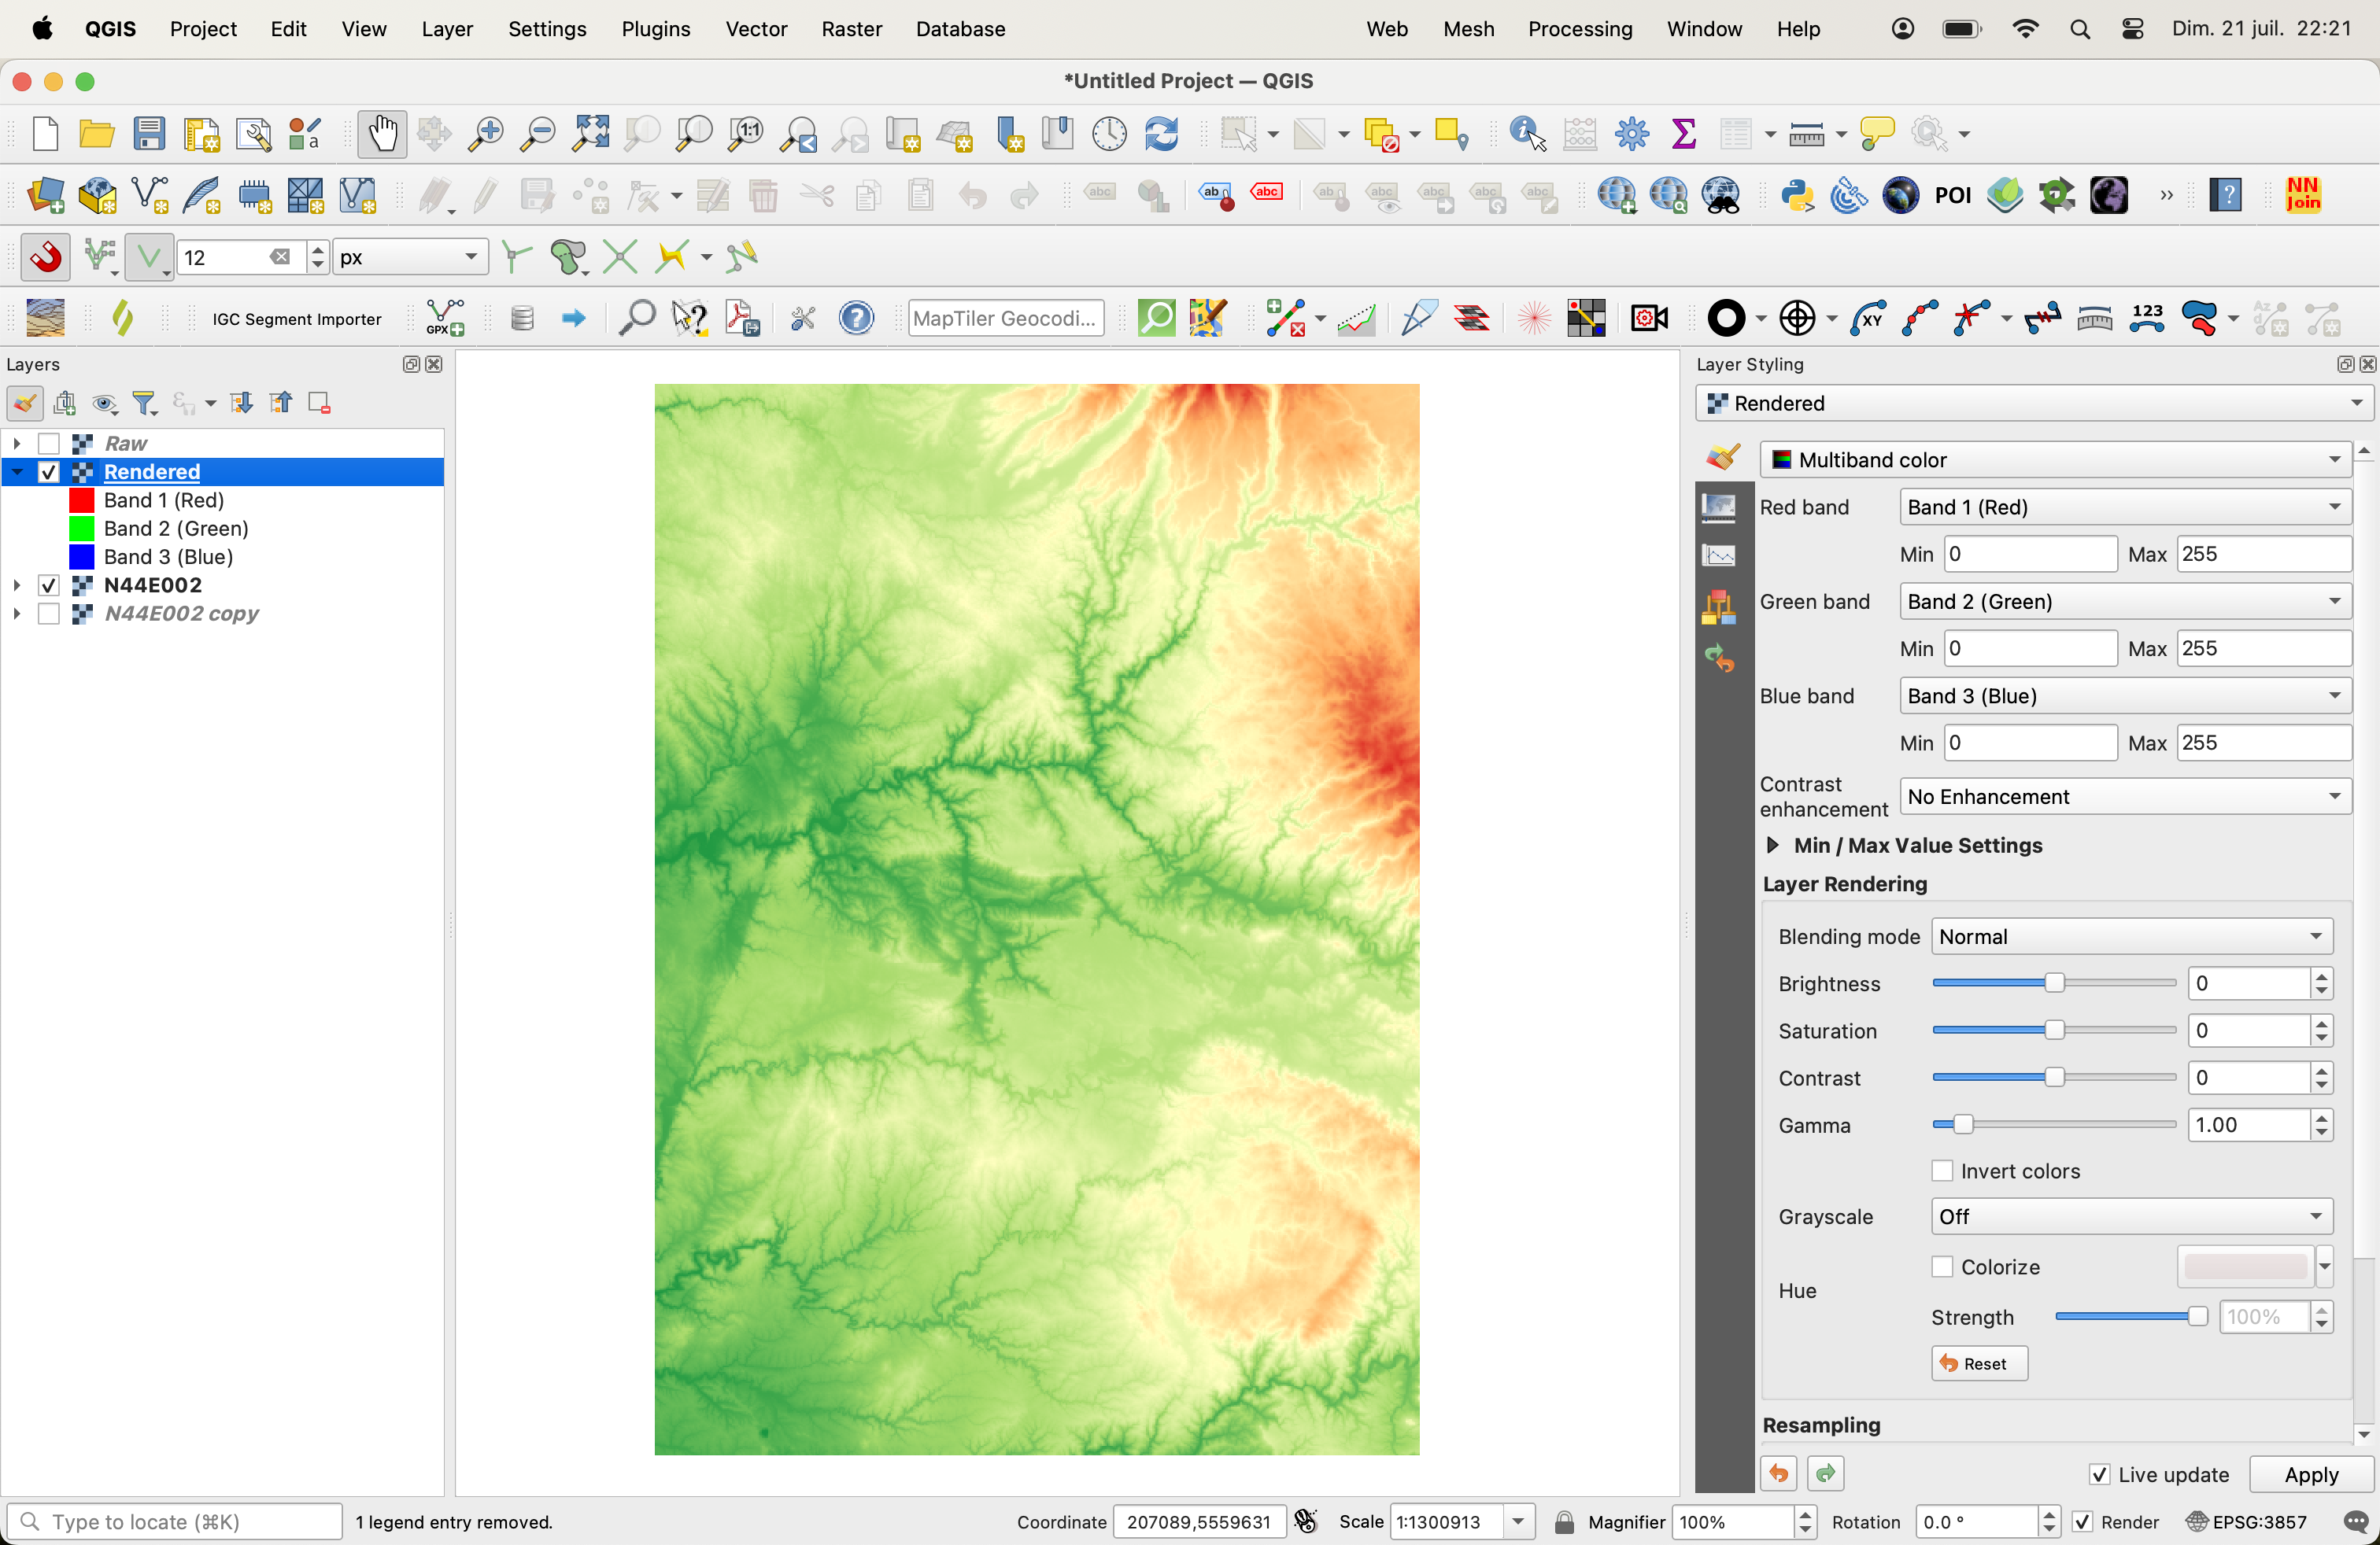Click the redo style arrow button
The image size is (2380, 1545).
[x=1826, y=1474]
